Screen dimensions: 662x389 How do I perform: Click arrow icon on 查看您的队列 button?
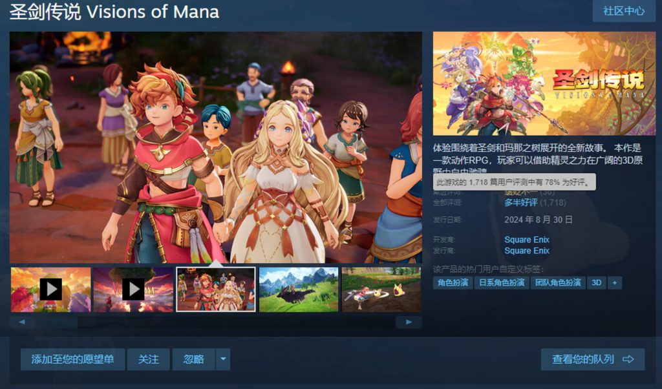point(628,359)
